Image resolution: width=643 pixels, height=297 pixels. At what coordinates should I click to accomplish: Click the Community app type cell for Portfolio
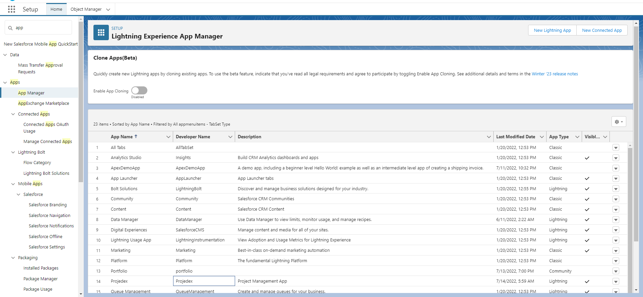coord(560,271)
